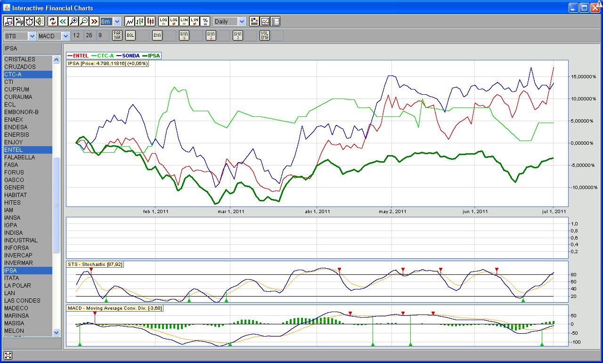Toggle percentage scale mode button

click(205, 21)
